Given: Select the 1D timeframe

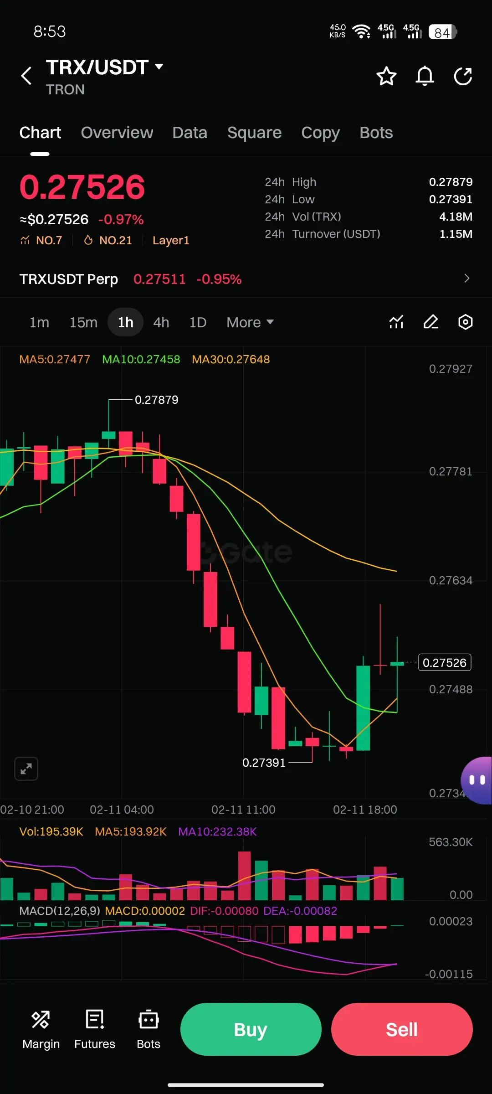Looking at the screenshot, I should (x=198, y=322).
